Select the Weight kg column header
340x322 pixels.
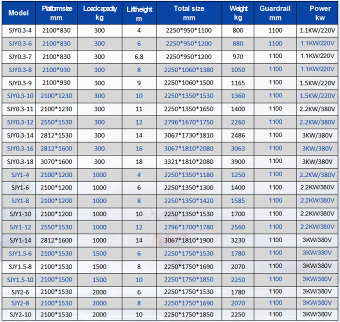click(x=238, y=13)
